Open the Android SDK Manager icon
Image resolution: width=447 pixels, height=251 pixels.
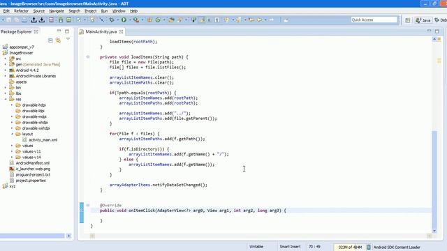61,20
